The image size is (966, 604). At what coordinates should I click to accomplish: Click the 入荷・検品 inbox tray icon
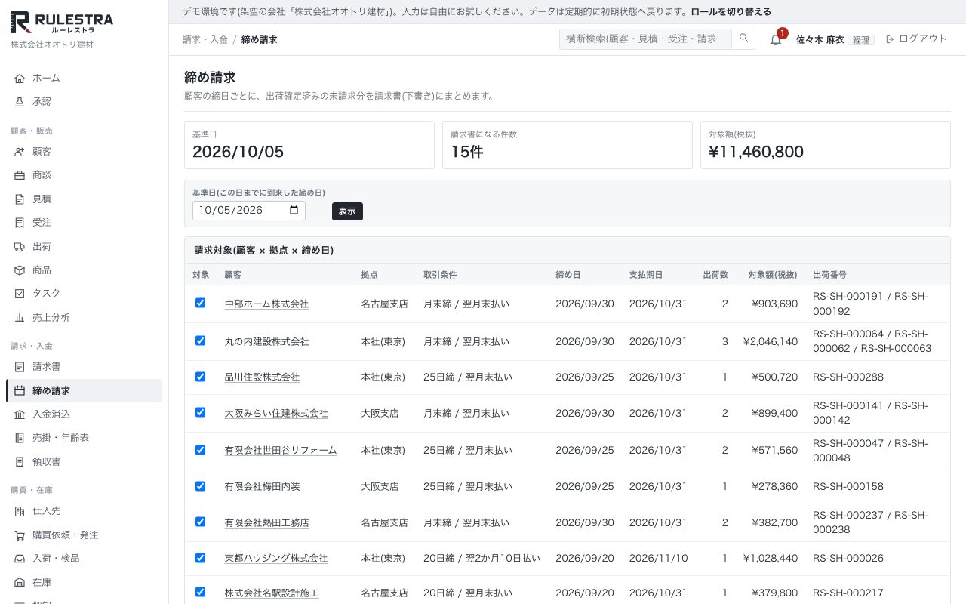point(20,559)
